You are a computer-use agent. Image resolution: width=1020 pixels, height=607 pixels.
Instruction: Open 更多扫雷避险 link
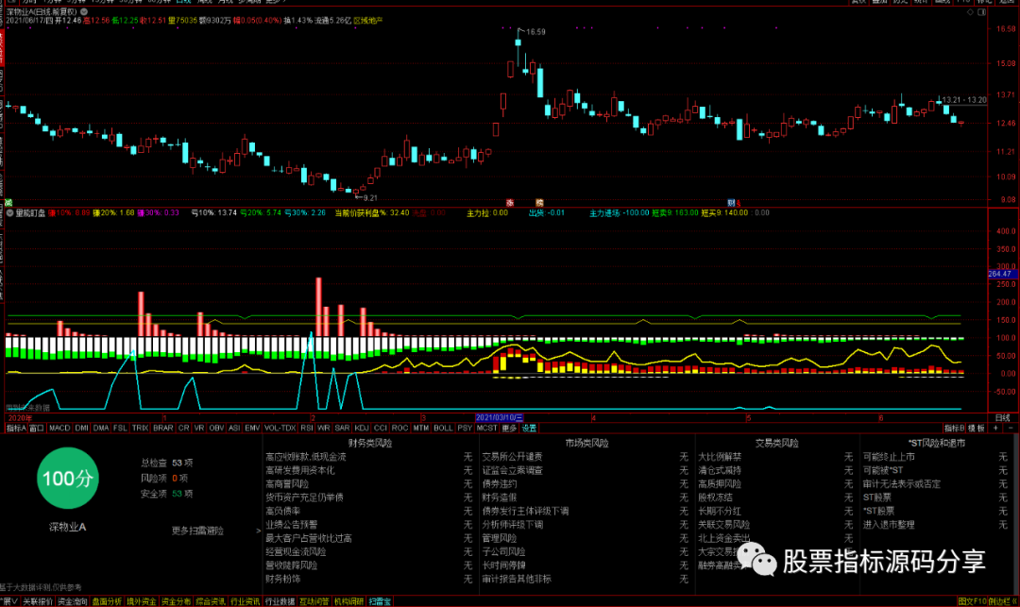pyautogui.click(x=197, y=531)
